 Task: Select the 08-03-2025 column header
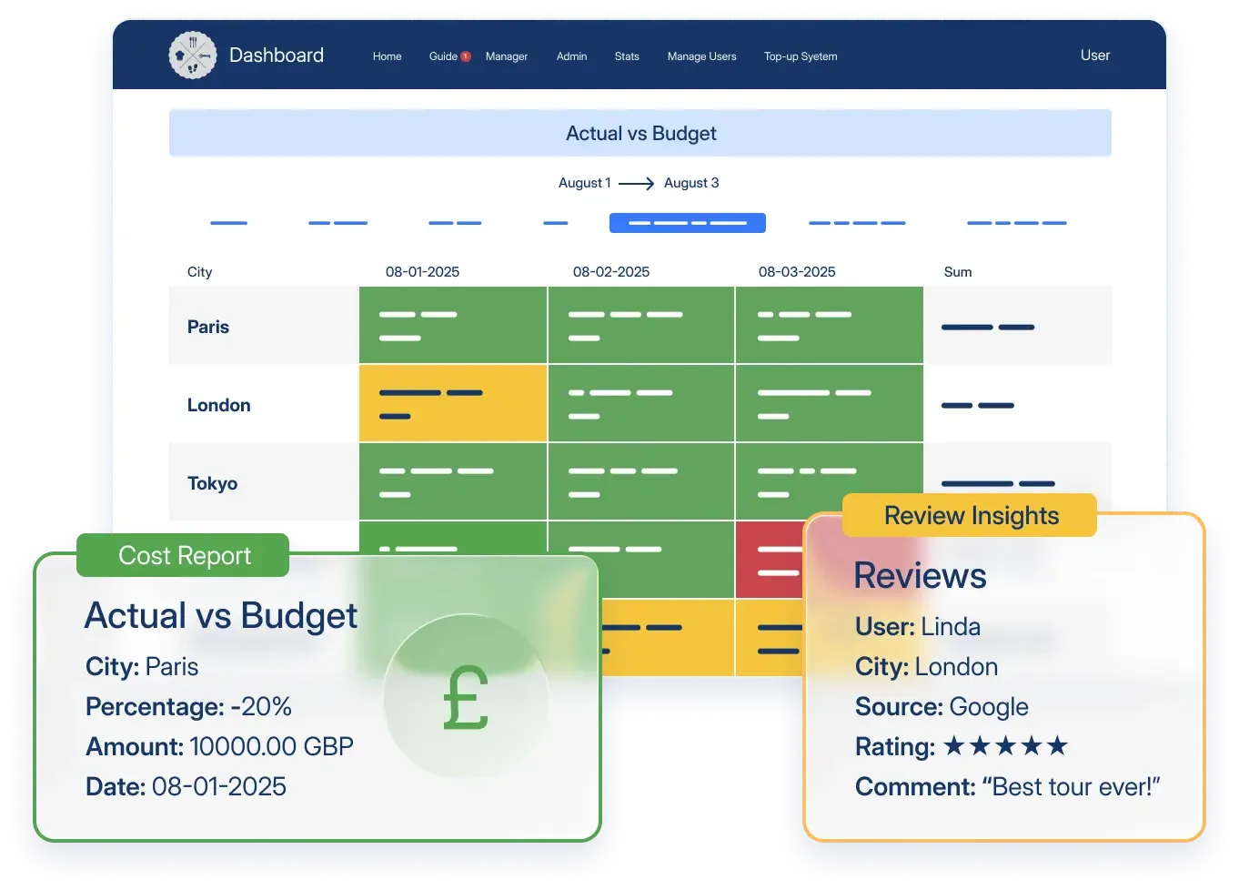tap(797, 272)
